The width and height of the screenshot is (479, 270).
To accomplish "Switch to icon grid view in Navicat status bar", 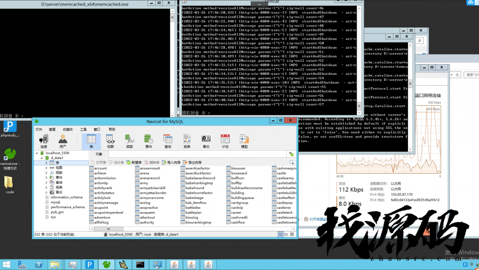I will (x=281, y=234).
